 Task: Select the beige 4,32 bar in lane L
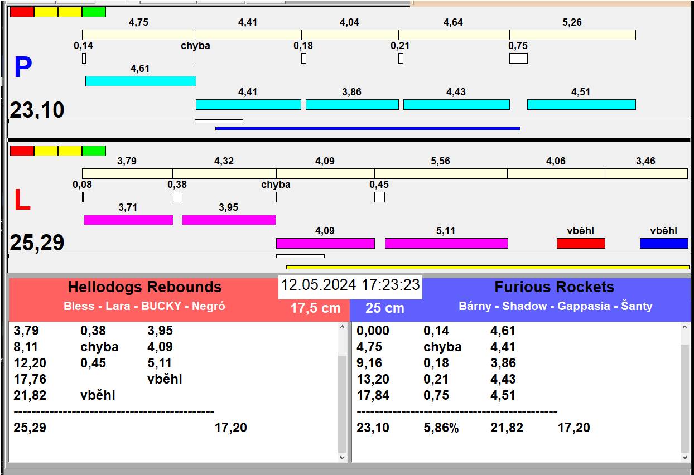[x=224, y=173]
